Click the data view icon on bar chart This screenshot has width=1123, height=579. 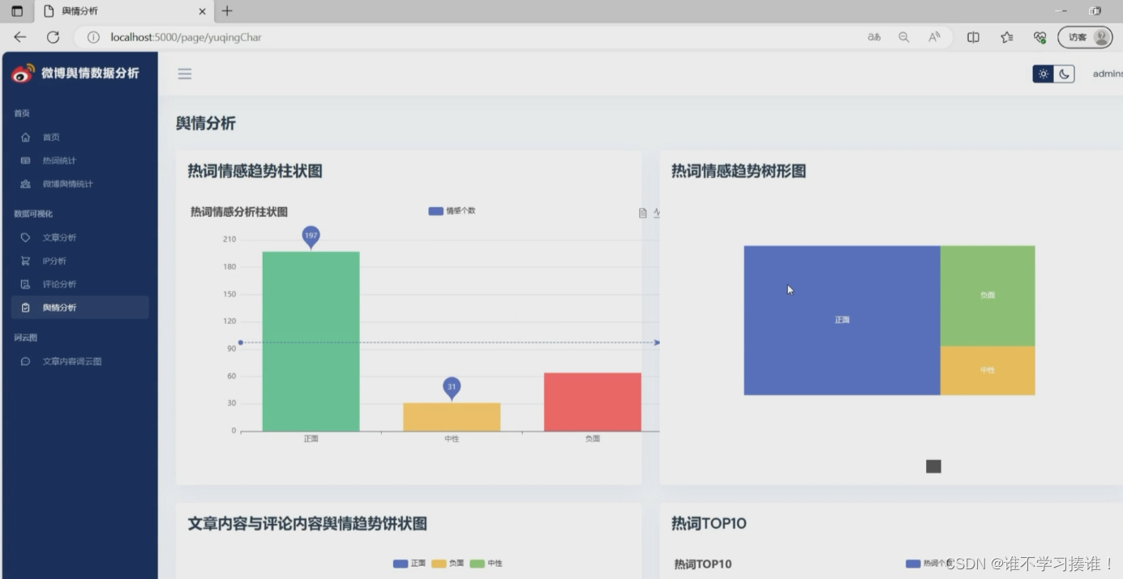tap(643, 213)
